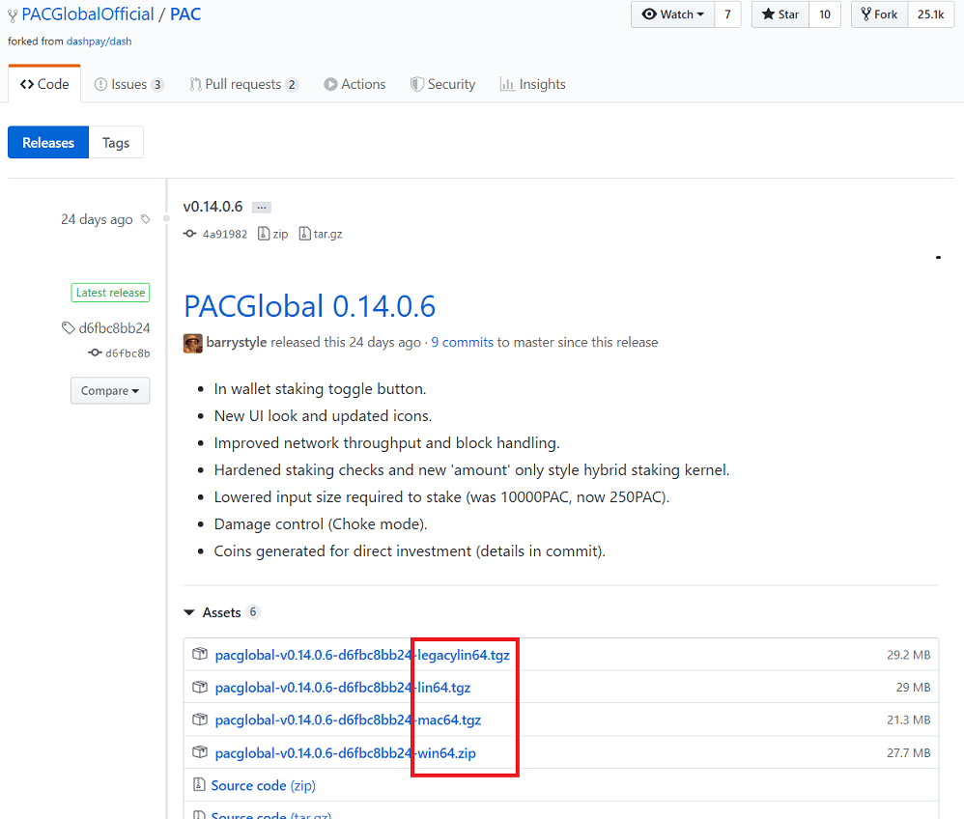Image resolution: width=964 pixels, height=819 pixels.
Task: Click the package icon beside legacylin64.tgz
Action: coord(200,655)
